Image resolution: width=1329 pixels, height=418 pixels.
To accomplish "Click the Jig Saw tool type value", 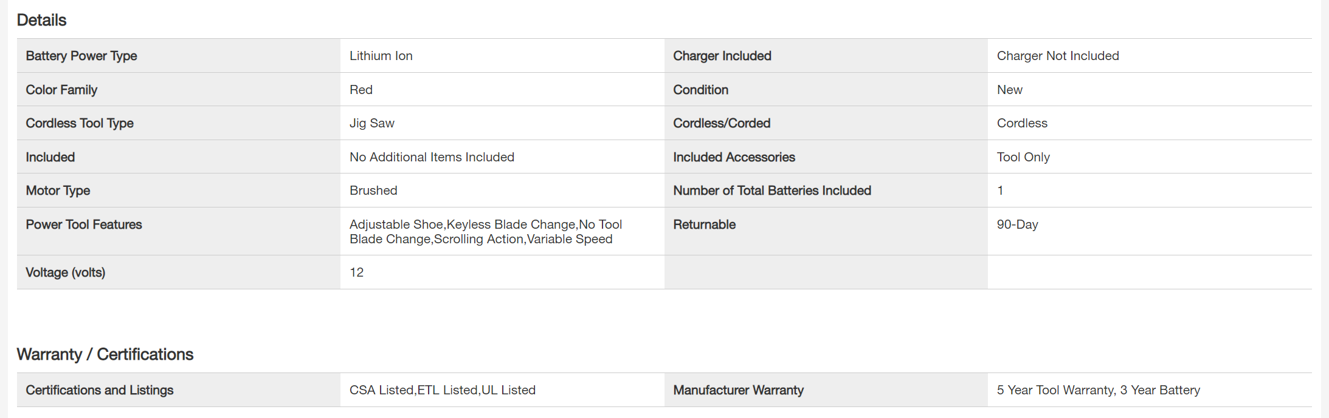I will coord(372,123).
